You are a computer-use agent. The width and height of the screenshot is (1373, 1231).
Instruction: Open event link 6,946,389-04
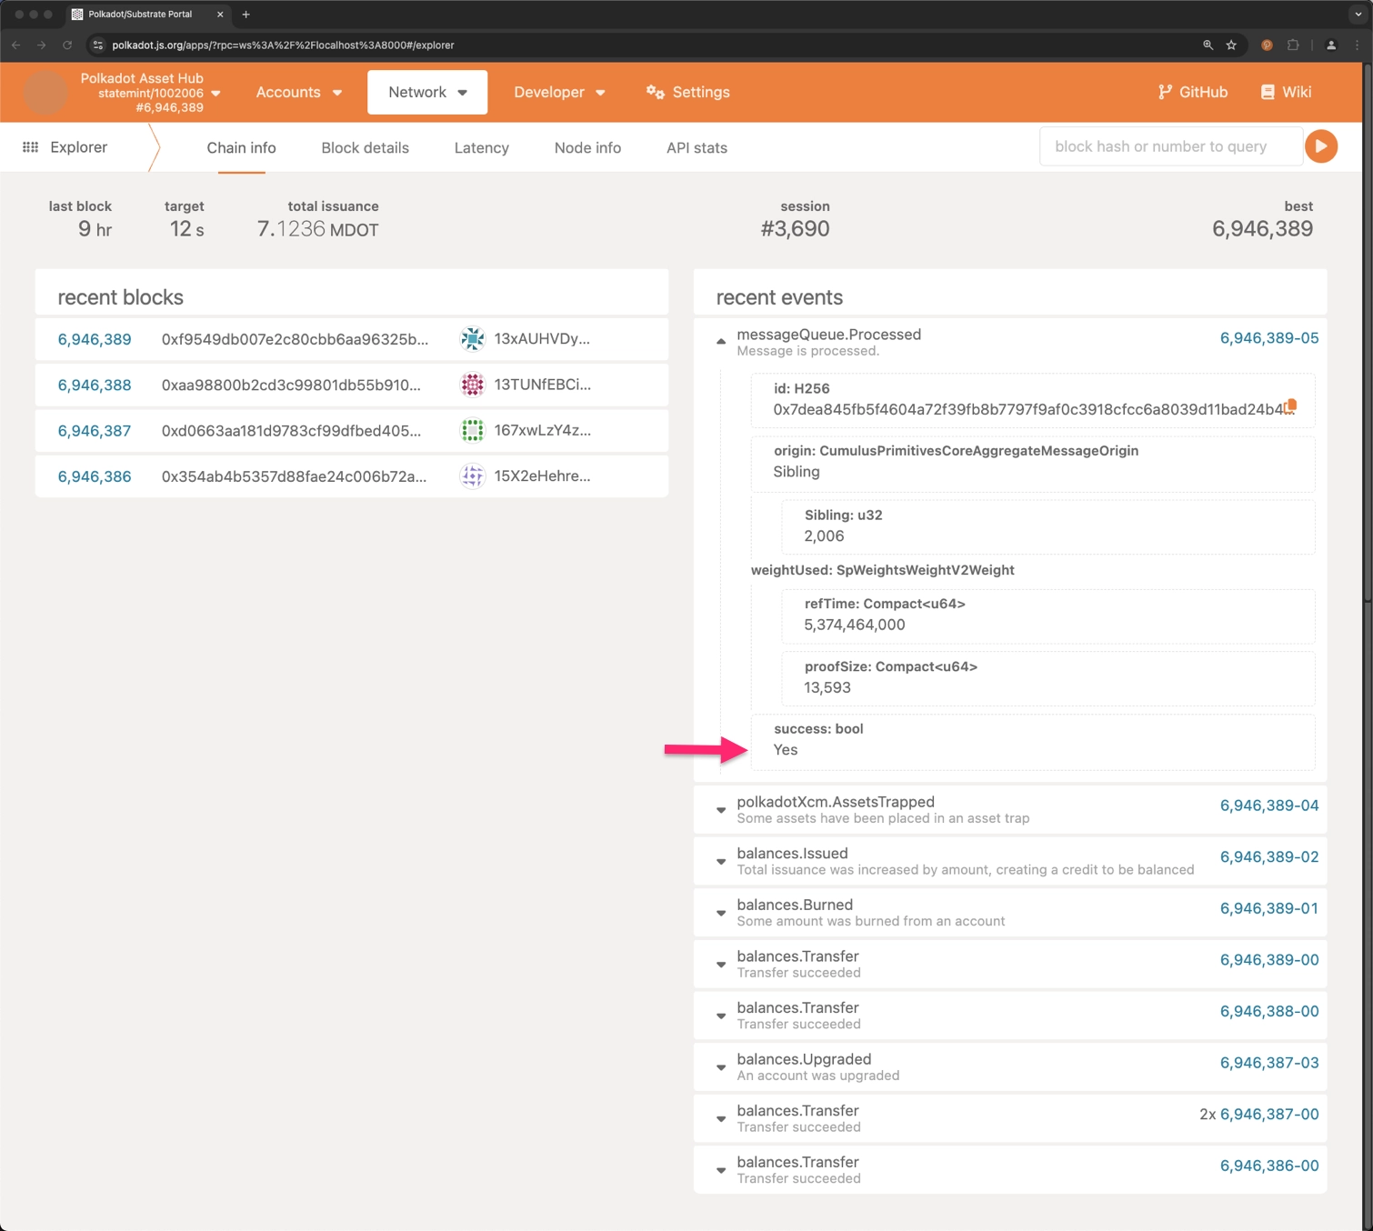(x=1268, y=805)
